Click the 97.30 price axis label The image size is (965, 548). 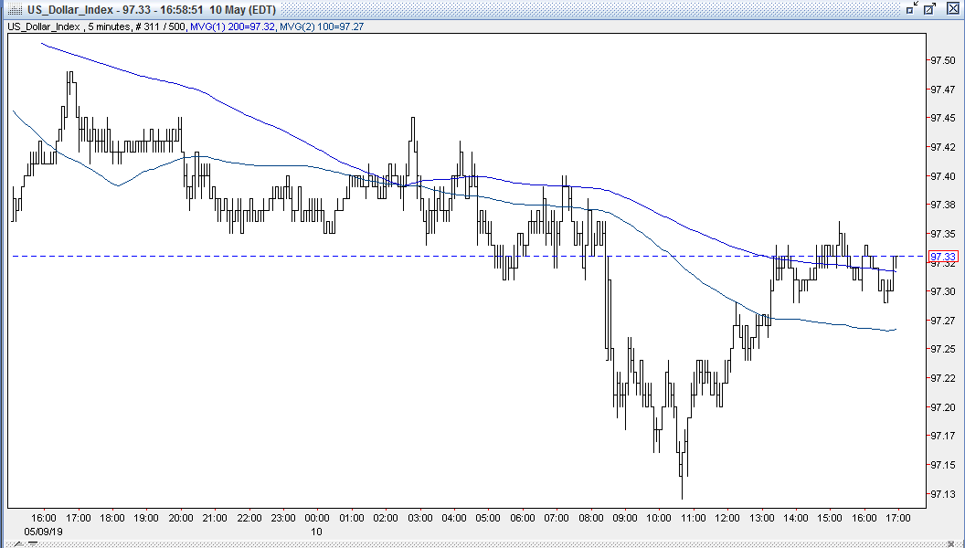(943, 291)
